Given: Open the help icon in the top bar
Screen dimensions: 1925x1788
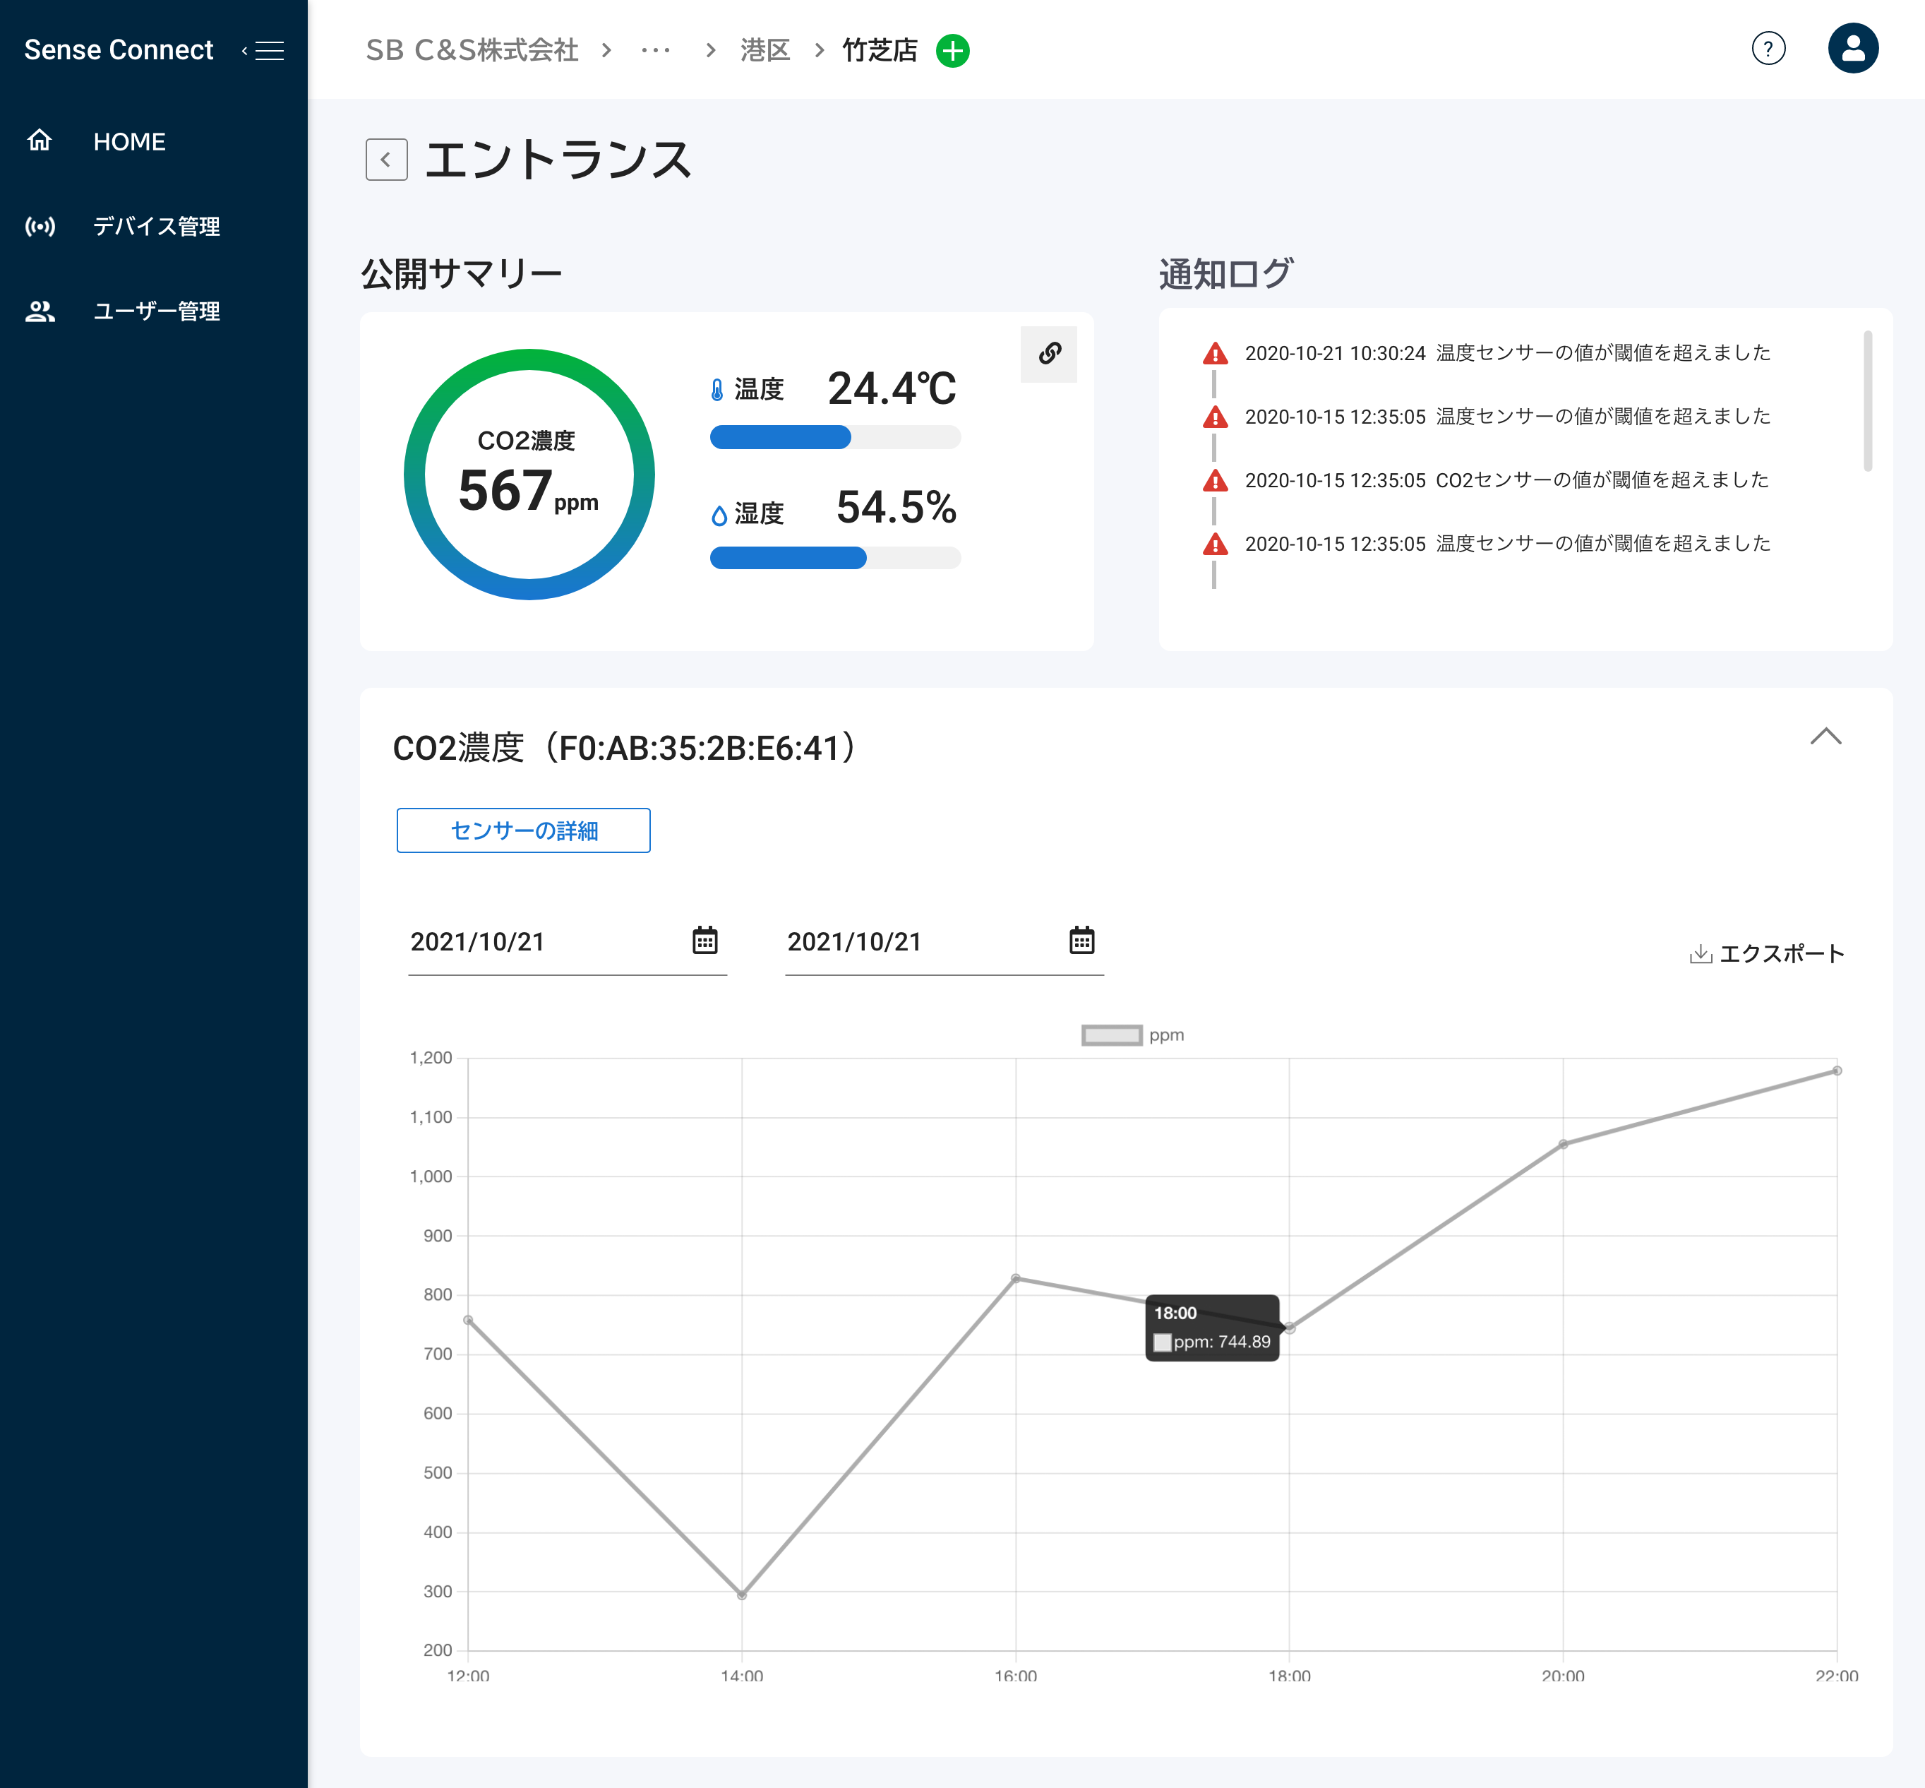Looking at the screenshot, I should tap(1768, 49).
